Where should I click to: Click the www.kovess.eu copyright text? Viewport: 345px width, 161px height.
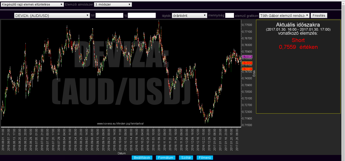pos(120,123)
